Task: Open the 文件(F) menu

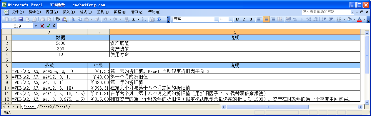Action: tap(17, 12)
